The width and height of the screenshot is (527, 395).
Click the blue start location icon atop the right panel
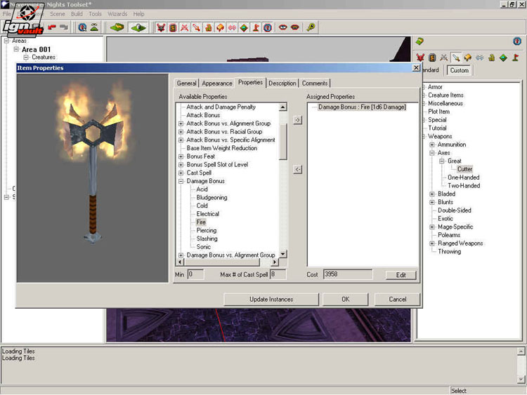point(517,41)
